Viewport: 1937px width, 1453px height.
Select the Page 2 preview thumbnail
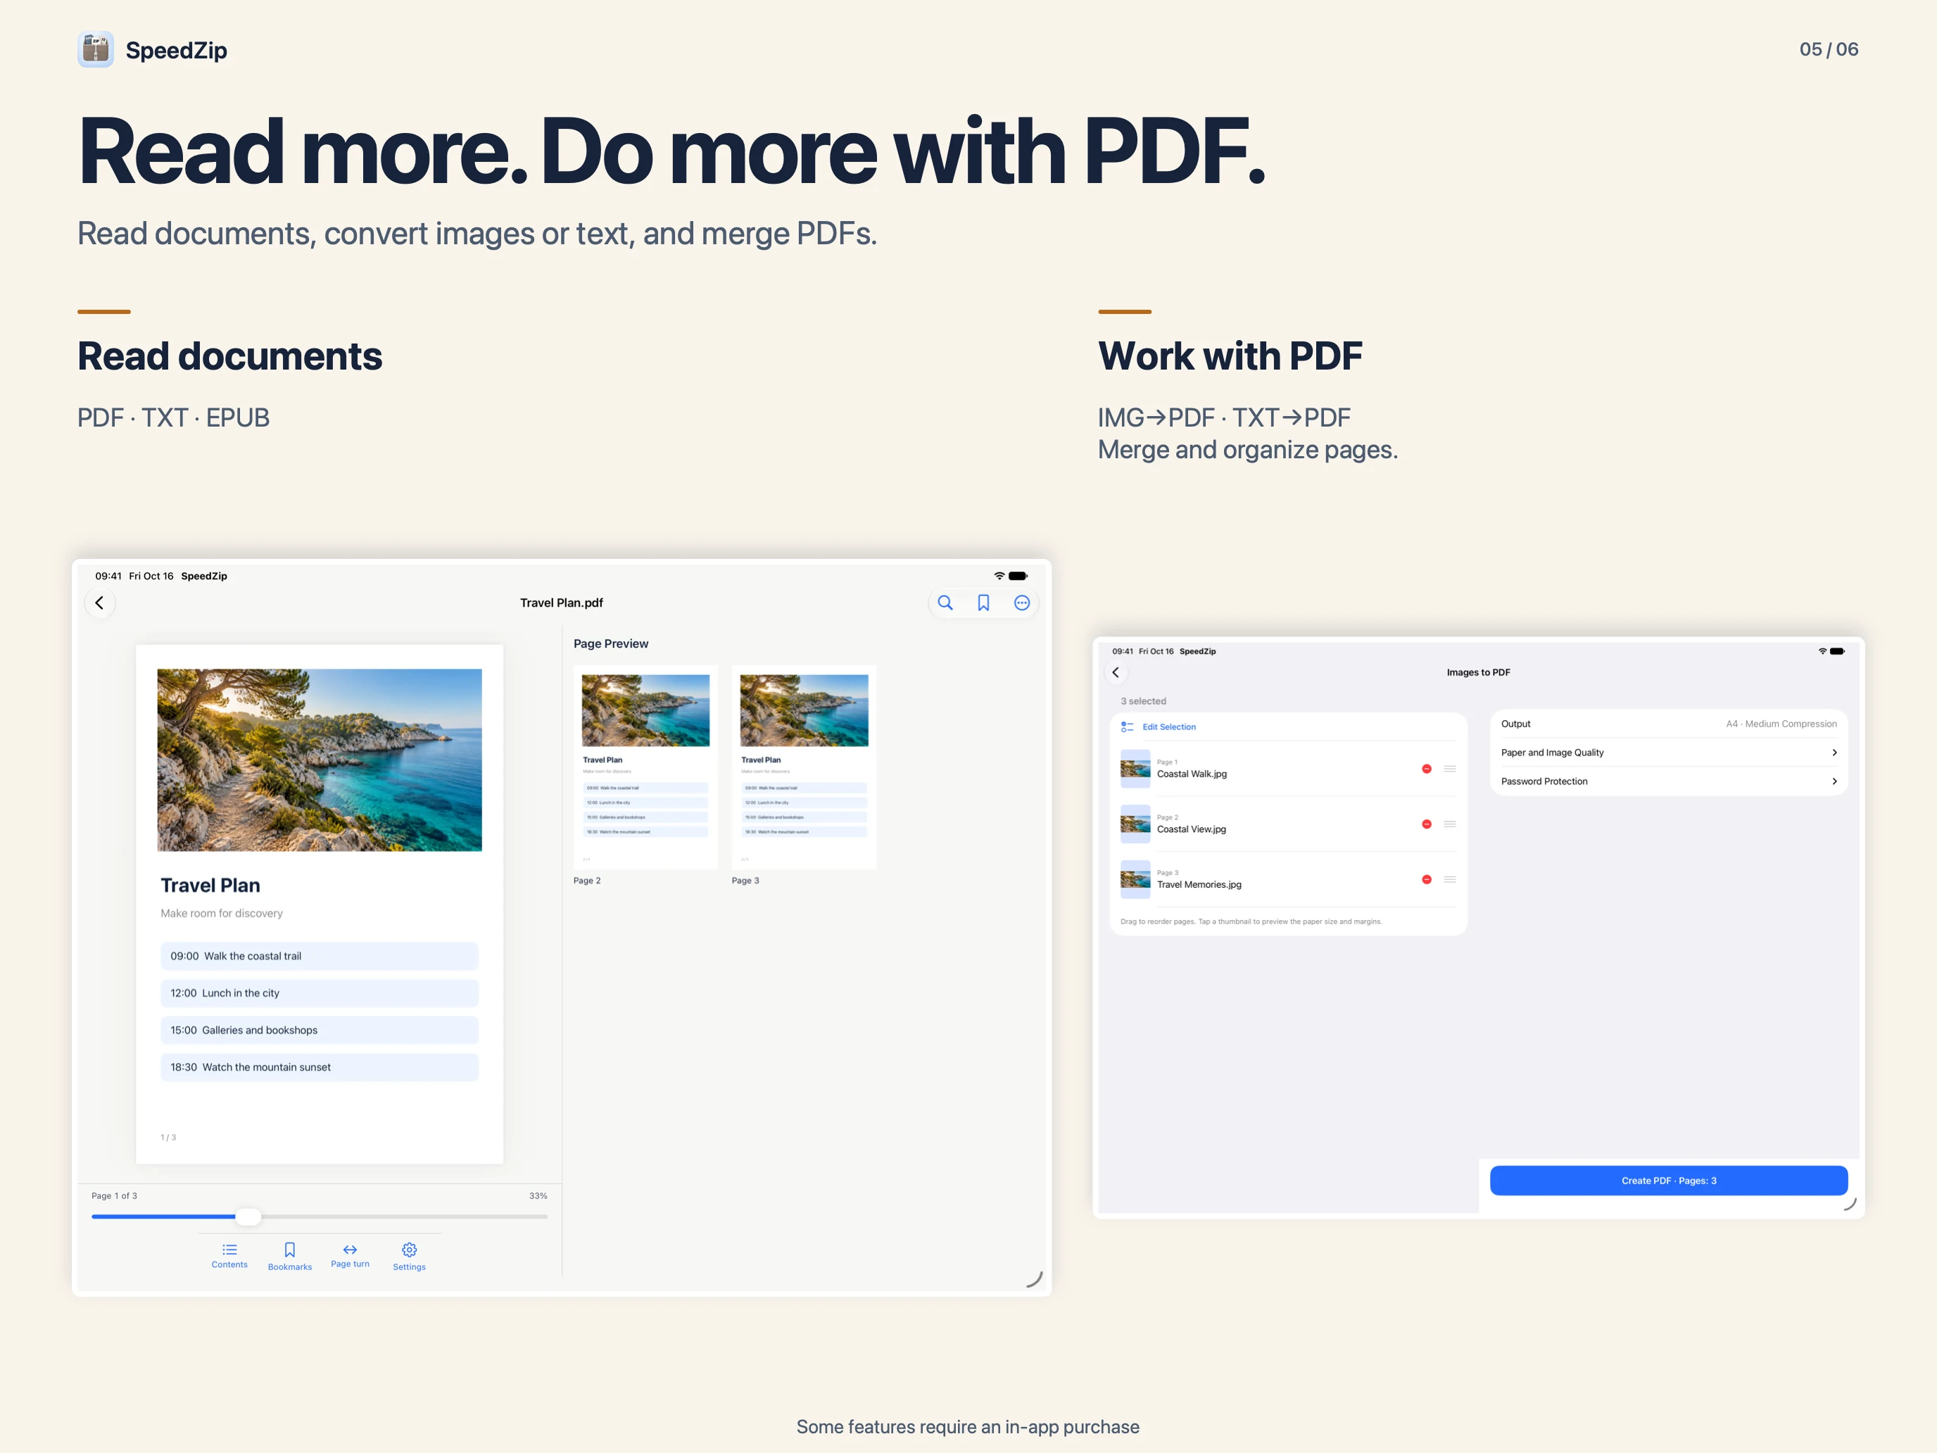pos(645,767)
